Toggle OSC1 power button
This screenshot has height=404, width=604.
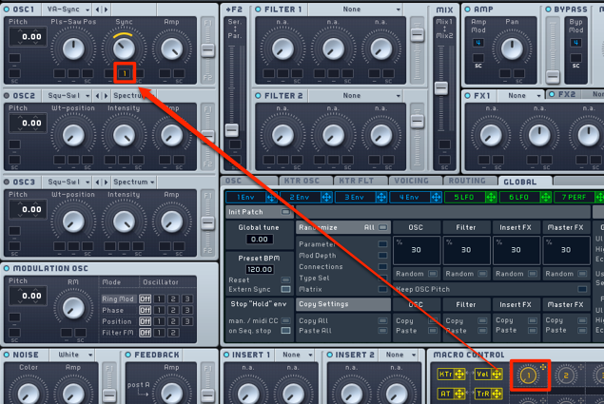7,10
